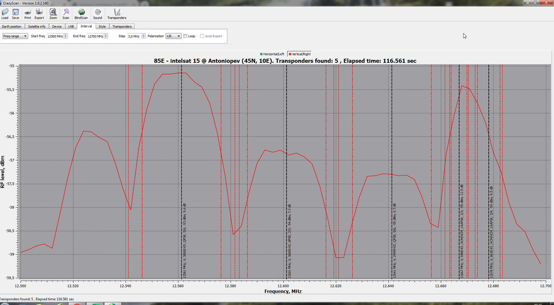Toggle the Sound toolbar icon
Viewport: 554px width, 305px height.
(97, 14)
